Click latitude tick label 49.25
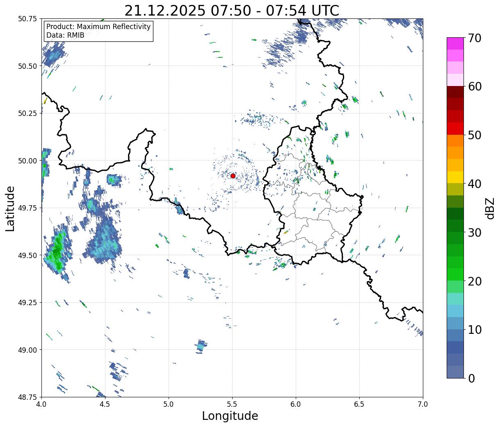500x426 pixels. [x=27, y=303]
